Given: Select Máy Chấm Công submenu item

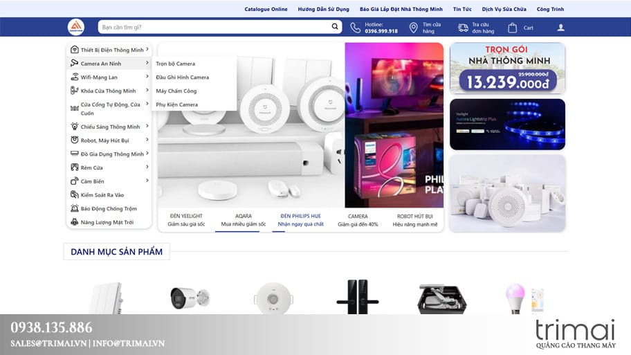Looking at the screenshot, I should [x=176, y=91].
